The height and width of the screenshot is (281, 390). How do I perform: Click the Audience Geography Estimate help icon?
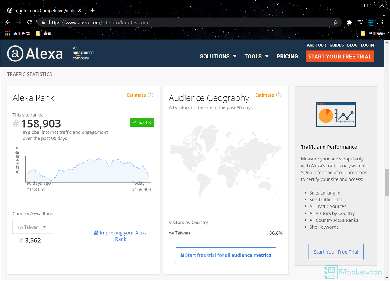pos(279,95)
